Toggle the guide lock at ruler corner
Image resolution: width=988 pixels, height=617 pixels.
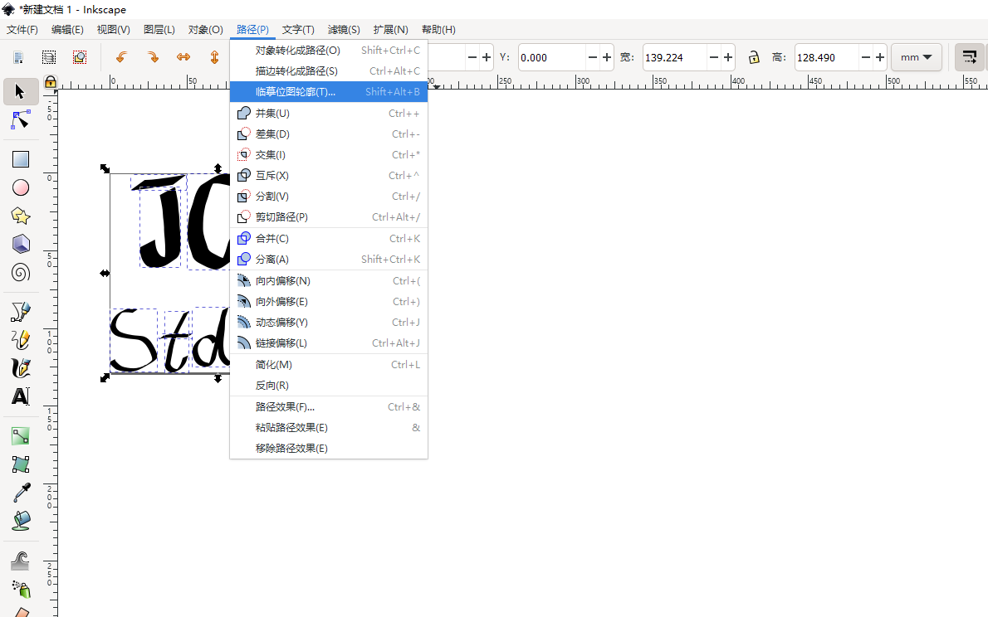(x=51, y=82)
